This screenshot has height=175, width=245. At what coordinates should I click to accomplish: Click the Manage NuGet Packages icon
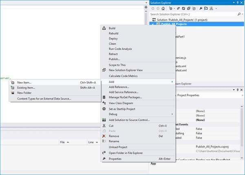(104, 97)
